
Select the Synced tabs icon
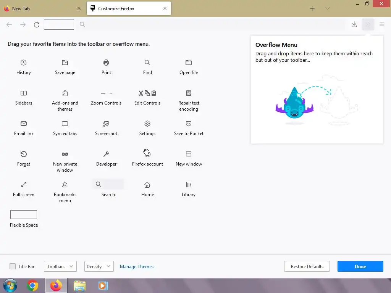pyautogui.click(x=65, y=124)
